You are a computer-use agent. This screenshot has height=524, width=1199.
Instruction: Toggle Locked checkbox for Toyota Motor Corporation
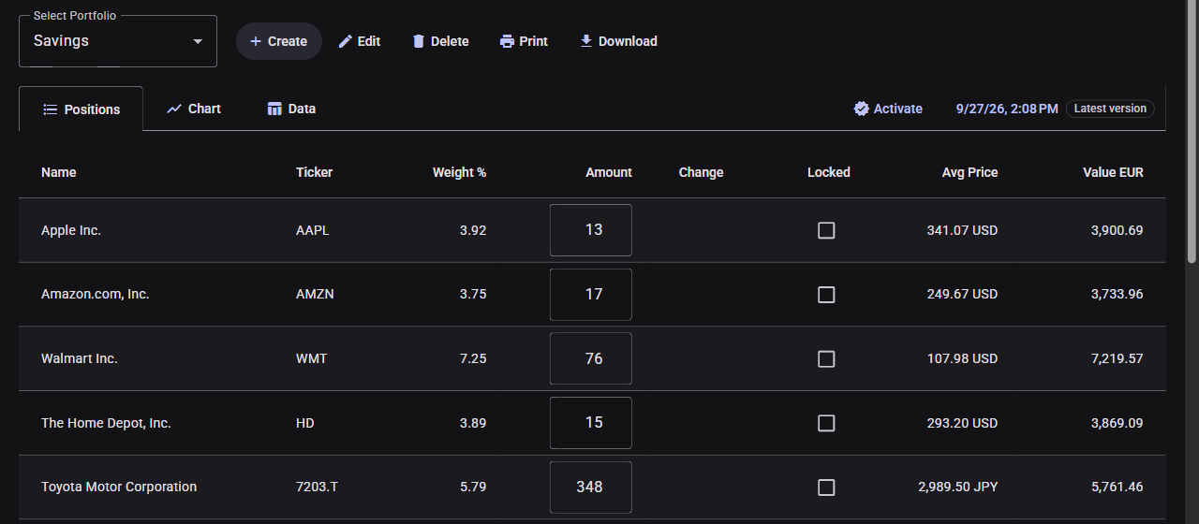tap(826, 488)
